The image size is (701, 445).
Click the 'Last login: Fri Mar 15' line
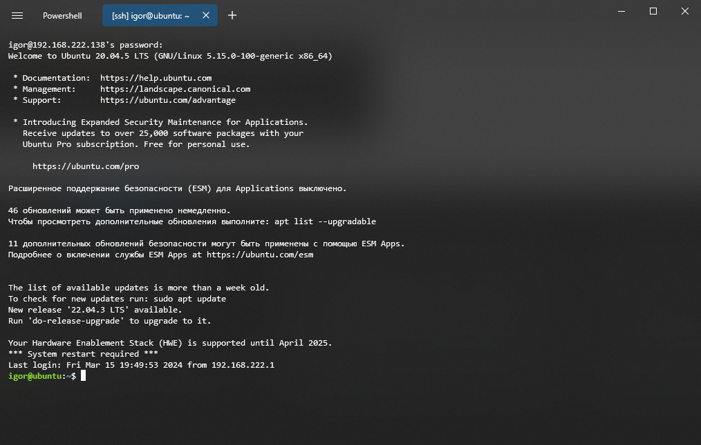point(141,365)
